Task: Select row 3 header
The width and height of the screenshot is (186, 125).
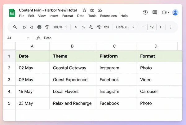Action: (x=9, y=80)
